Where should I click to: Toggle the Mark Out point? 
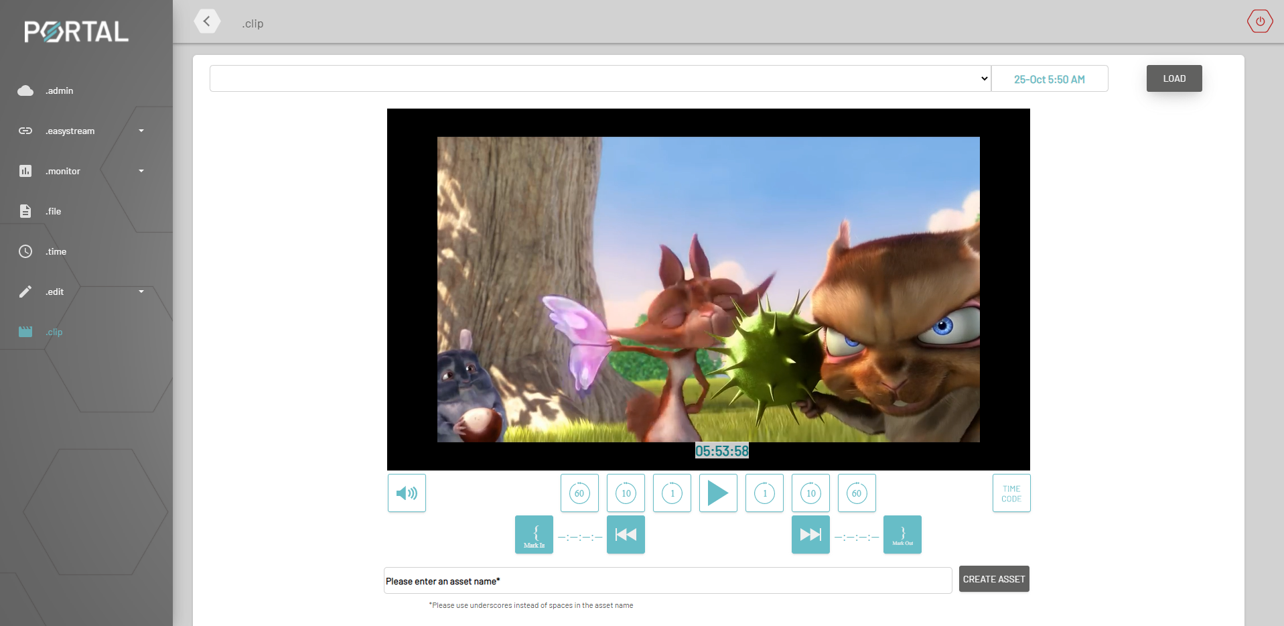902,534
